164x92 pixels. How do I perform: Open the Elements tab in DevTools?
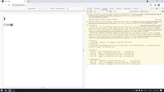(97, 8)
